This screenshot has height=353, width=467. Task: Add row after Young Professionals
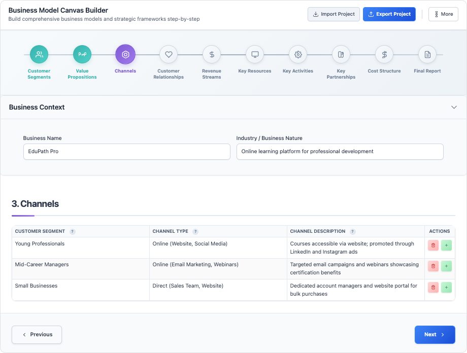[x=447, y=245]
